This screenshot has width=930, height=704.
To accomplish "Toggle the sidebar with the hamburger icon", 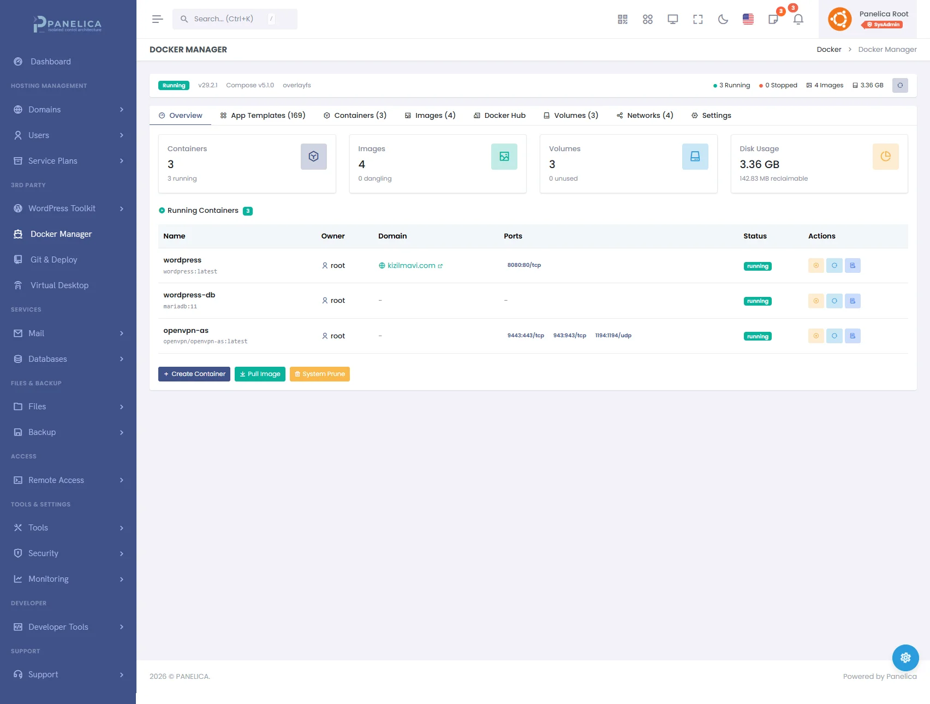I will click(x=158, y=19).
